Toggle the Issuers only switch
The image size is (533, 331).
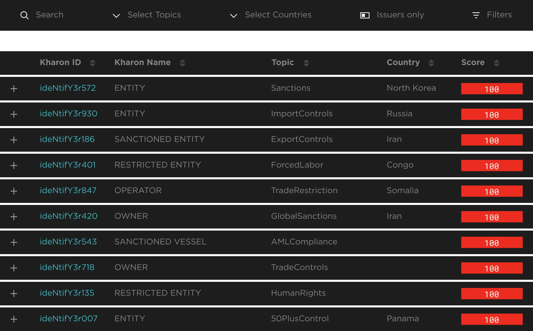[x=365, y=15]
